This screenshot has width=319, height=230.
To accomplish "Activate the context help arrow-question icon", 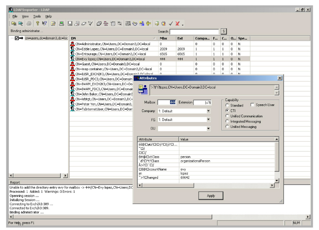I will [x=44, y=24].
